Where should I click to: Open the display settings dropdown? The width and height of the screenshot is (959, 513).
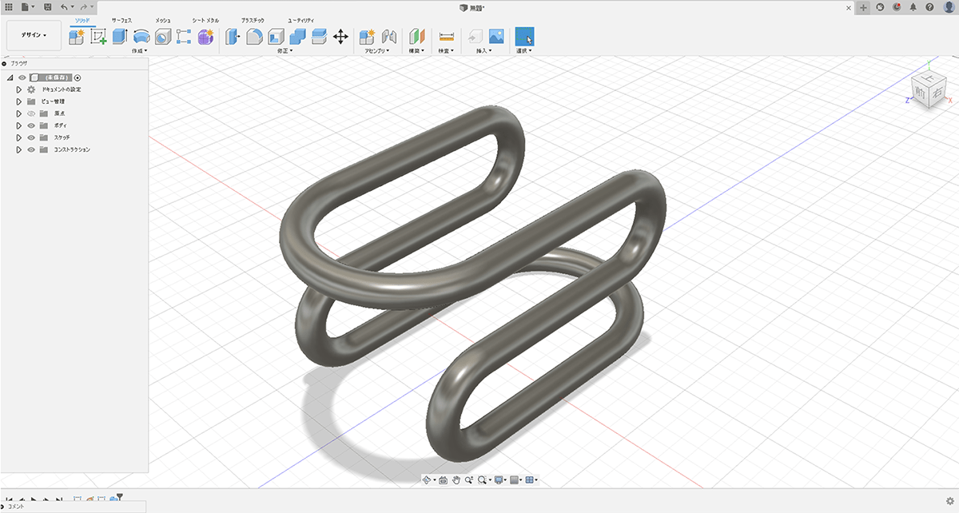[x=500, y=479]
